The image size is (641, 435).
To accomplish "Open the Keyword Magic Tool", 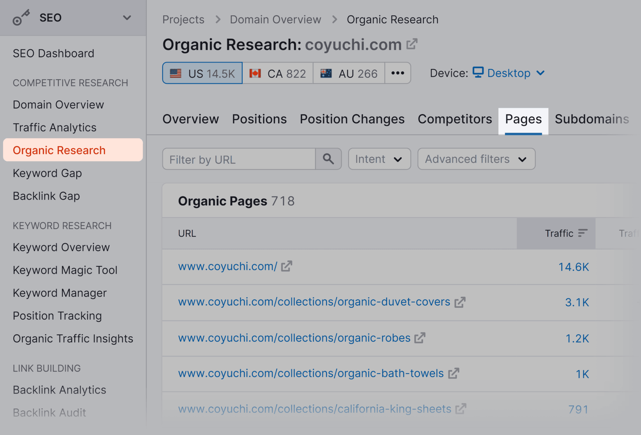I will click(x=65, y=270).
